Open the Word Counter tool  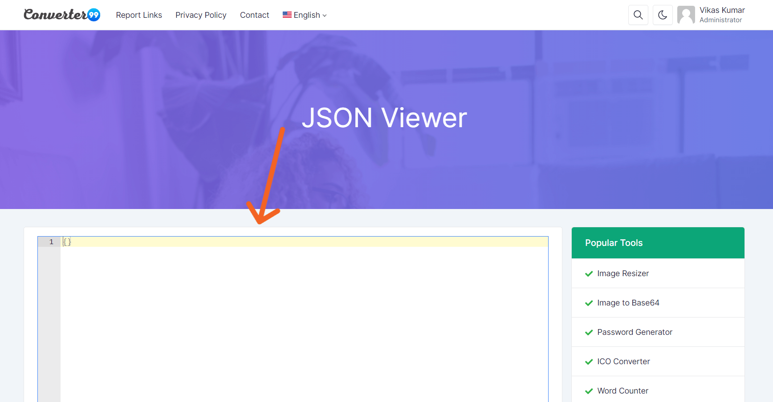point(622,391)
